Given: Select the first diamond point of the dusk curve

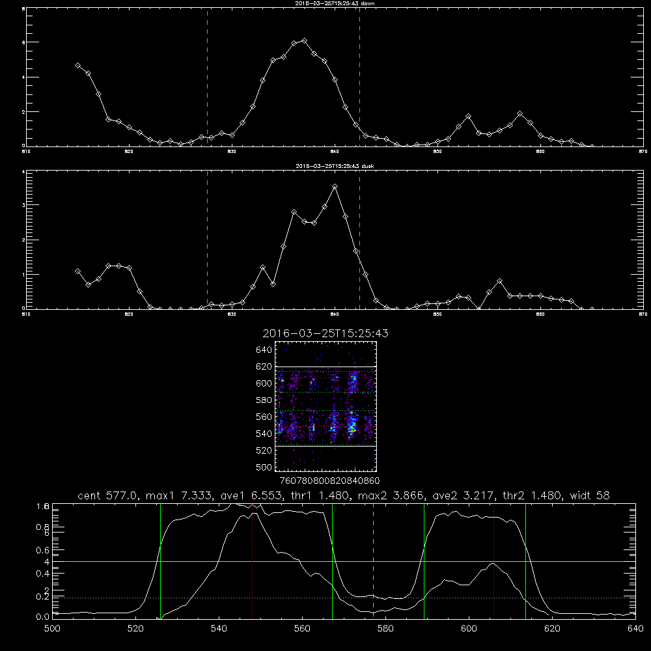Looking at the screenshot, I should pos(77,271).
